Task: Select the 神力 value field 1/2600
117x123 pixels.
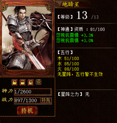Action: pyautogui.click(x=33, y=92)
